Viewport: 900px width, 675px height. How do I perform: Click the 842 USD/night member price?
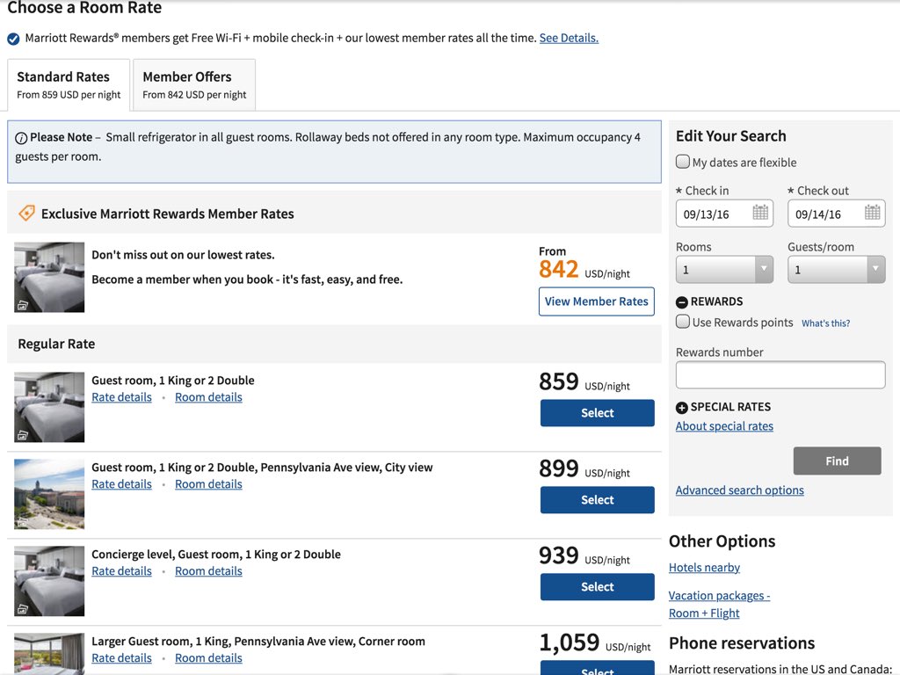pyautogui.click(x=584, y=269)
